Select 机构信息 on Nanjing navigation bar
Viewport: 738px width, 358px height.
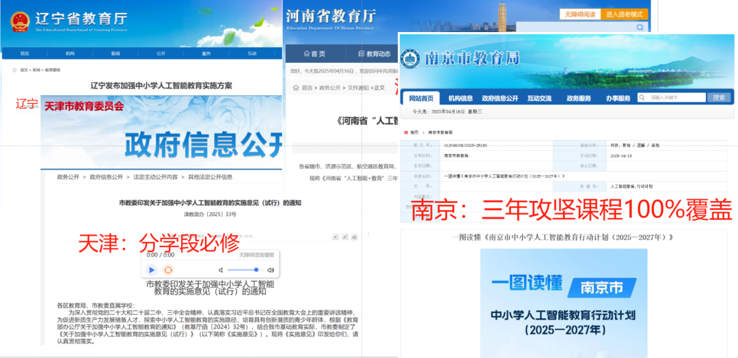pos(461,98)
